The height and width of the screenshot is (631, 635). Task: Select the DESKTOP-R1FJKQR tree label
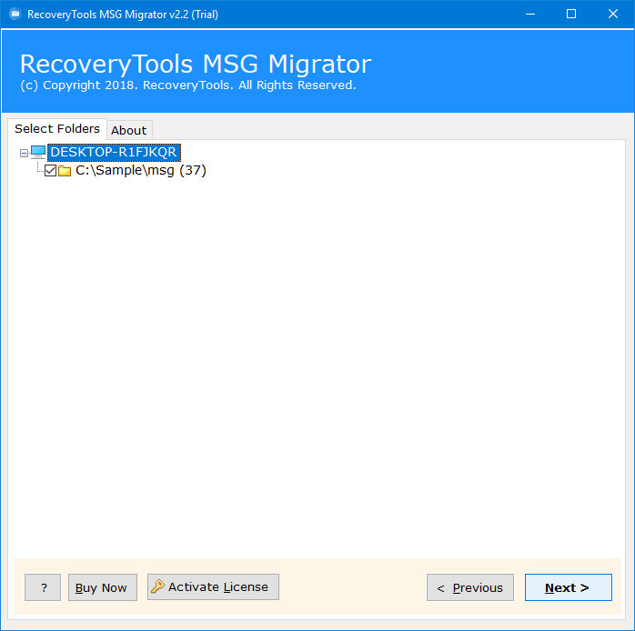[114, 152]
